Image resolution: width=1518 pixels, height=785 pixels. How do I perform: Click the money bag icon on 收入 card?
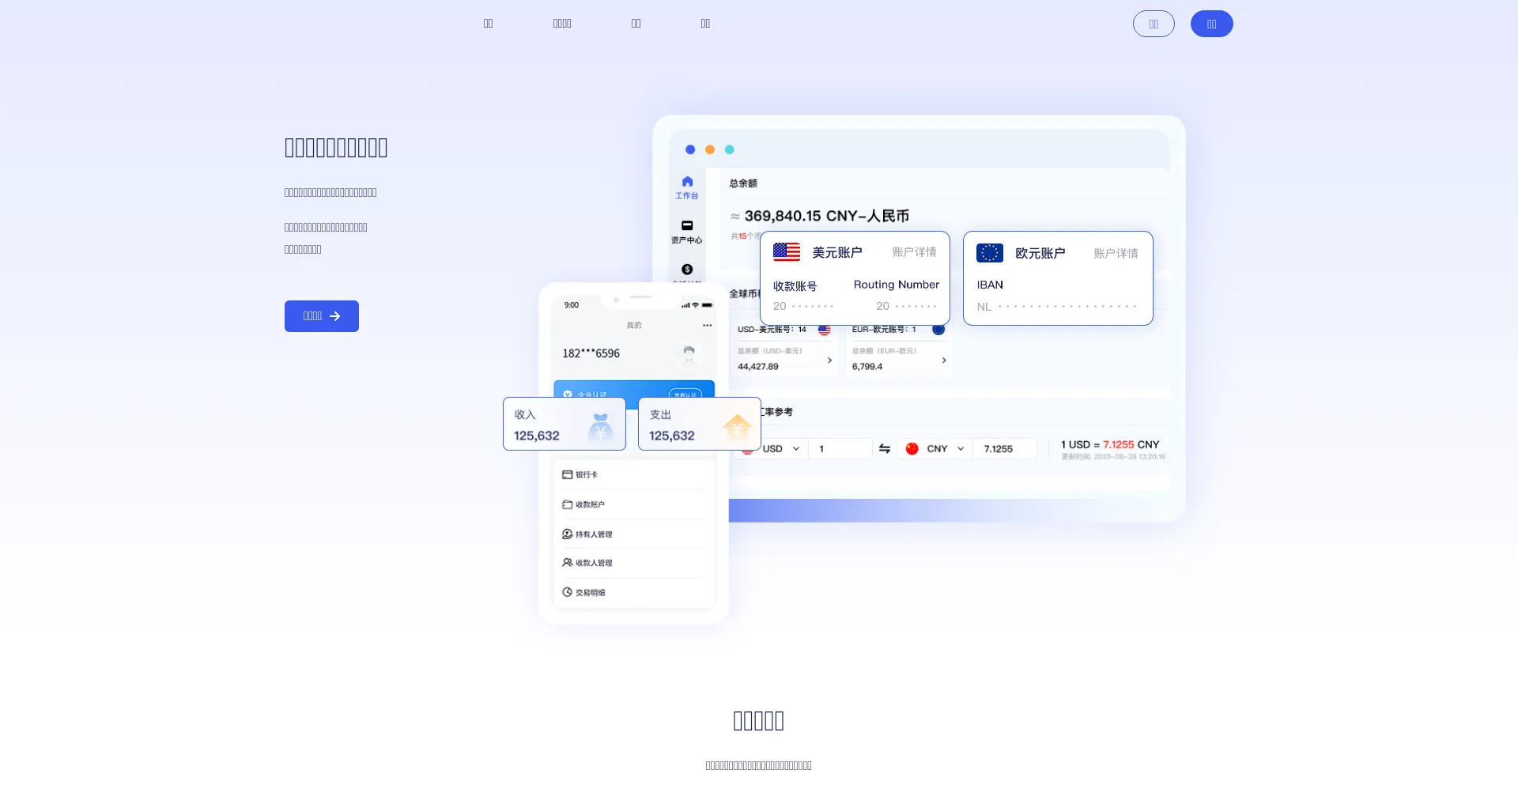pos(601,427)
